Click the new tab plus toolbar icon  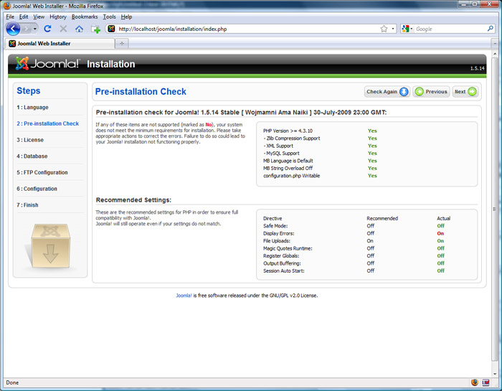(x=95, y=29)
